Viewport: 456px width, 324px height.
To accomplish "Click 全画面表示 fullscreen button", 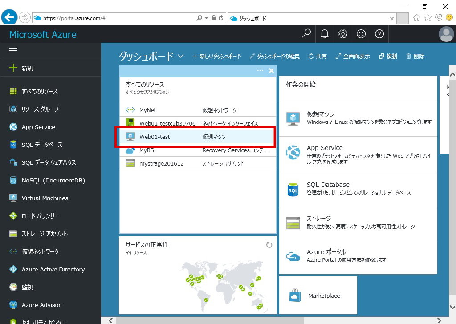I will (353, 56).
